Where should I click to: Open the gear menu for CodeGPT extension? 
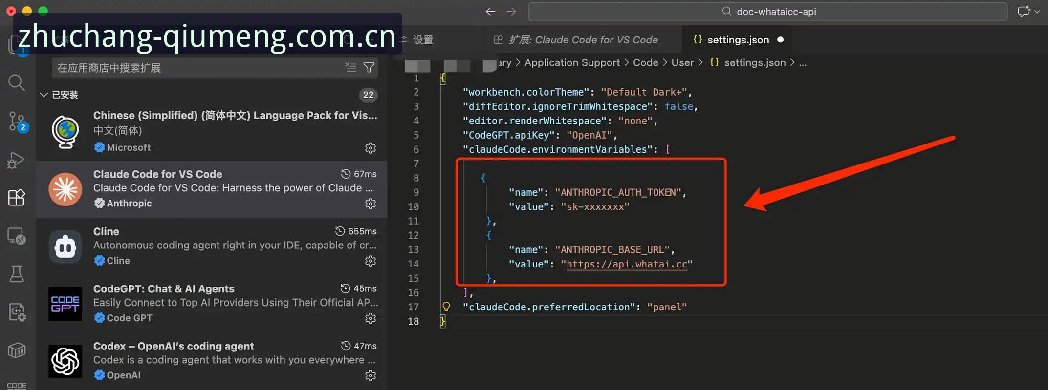[371, 318]
